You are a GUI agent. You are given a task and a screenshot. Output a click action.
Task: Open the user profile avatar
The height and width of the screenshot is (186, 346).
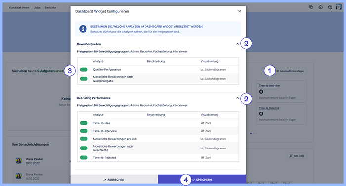(x=339, y=7)
